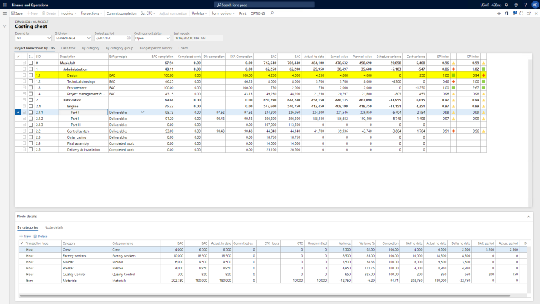Click the Save icon in the toolbar
Viewport: 540px width, 304px height.
13,13
